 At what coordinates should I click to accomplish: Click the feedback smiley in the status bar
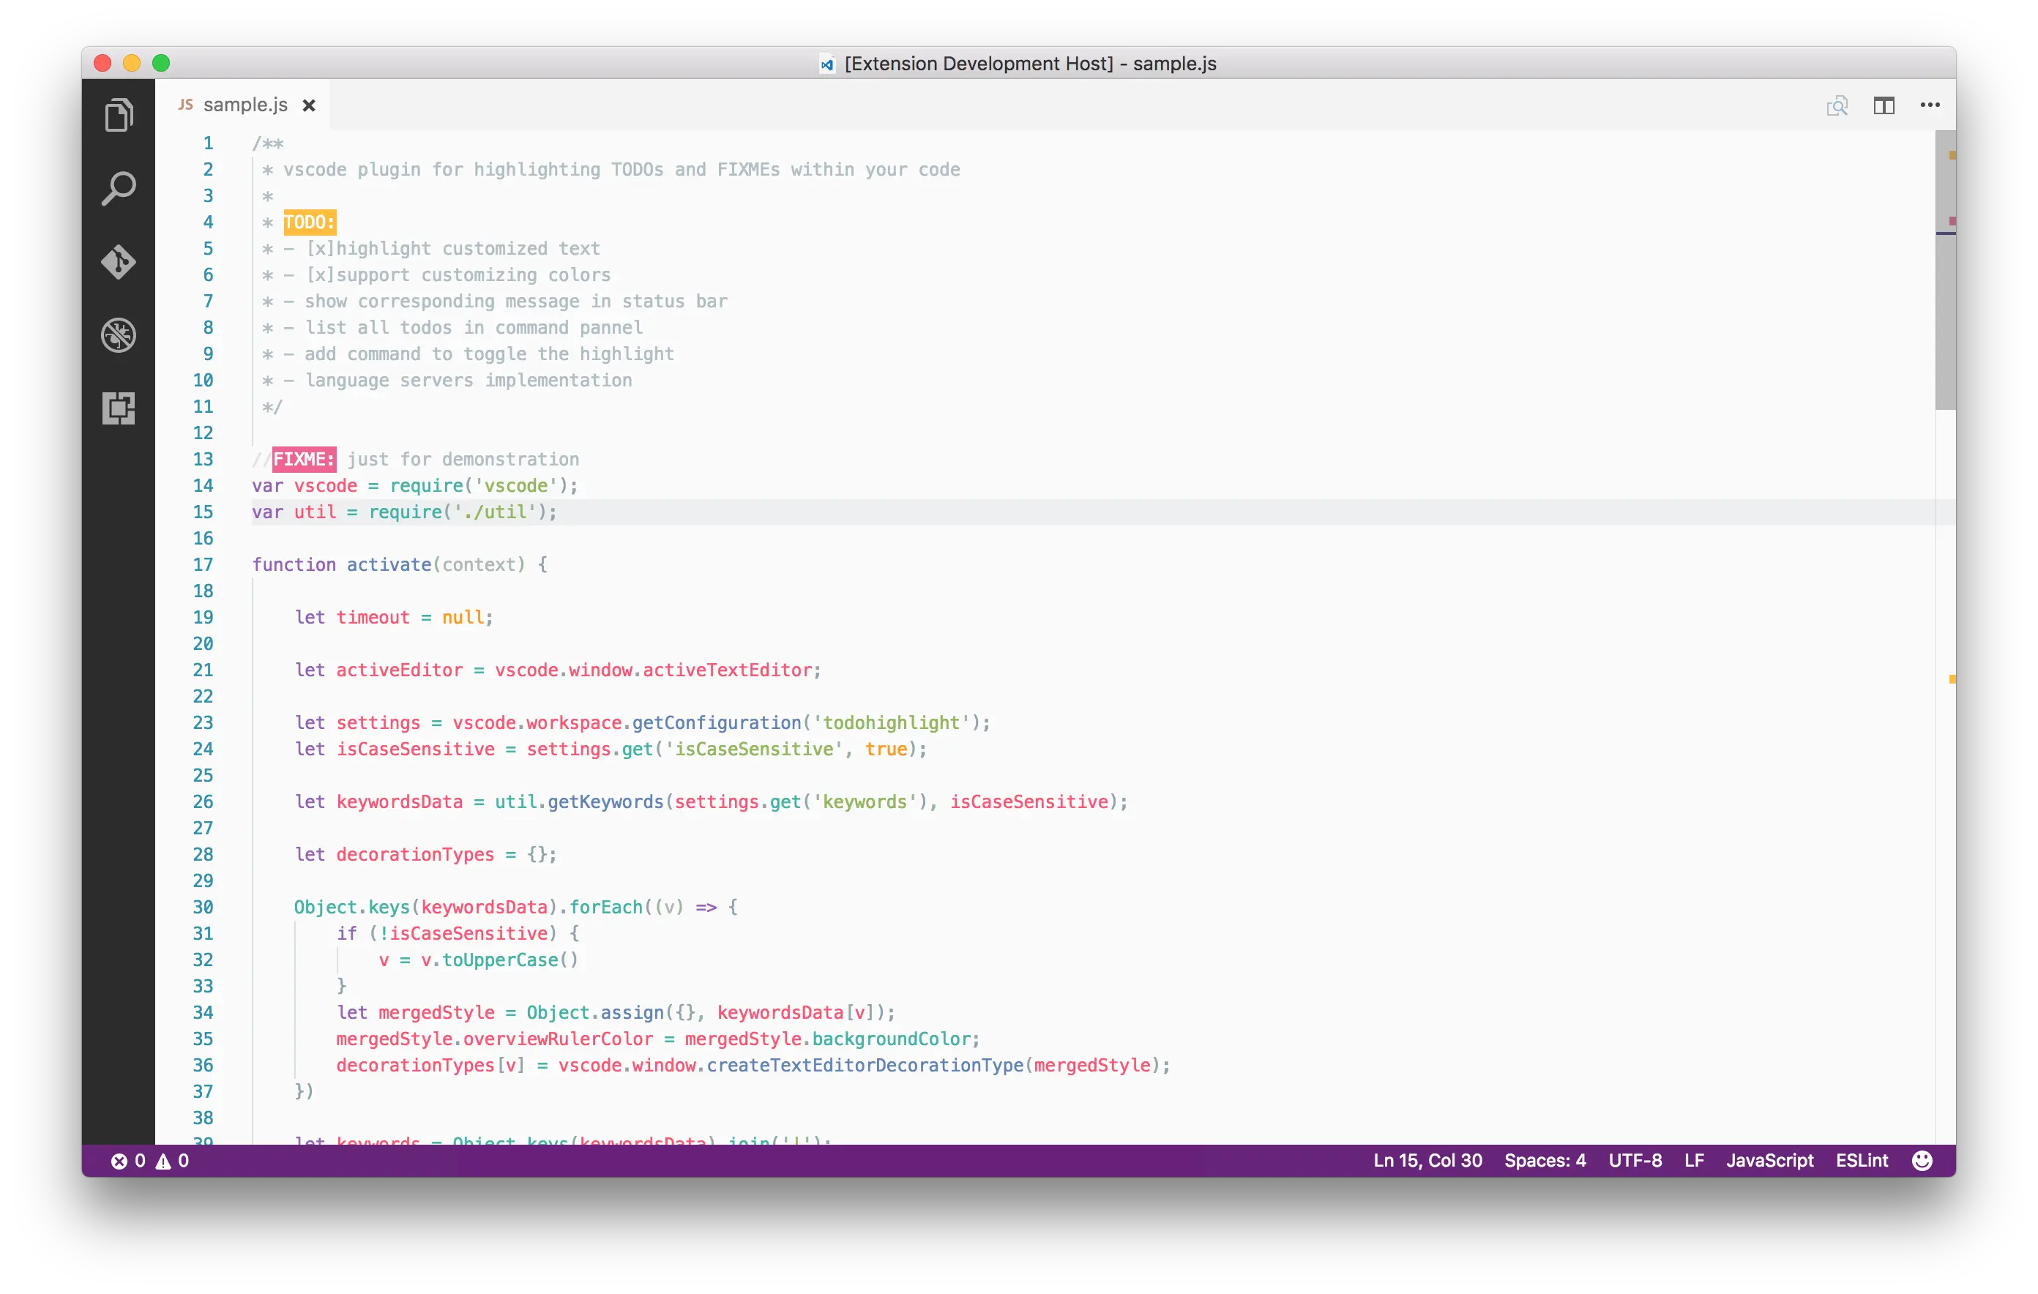pyautogui.click(x=1922, y=1160)
